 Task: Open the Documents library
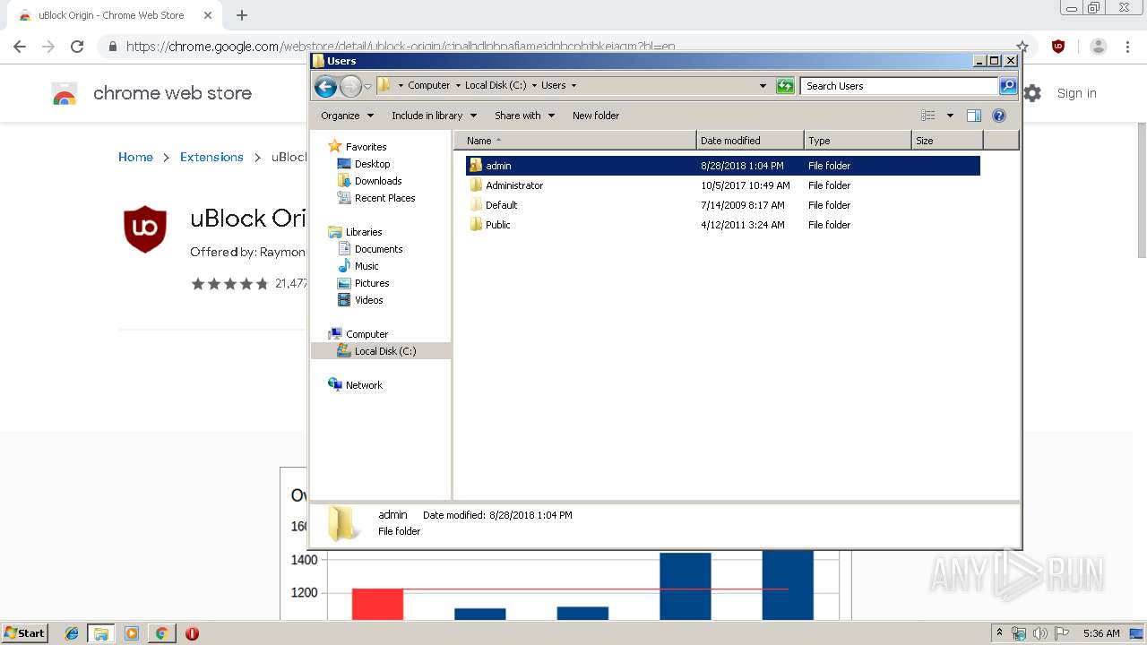pos(370,249)
